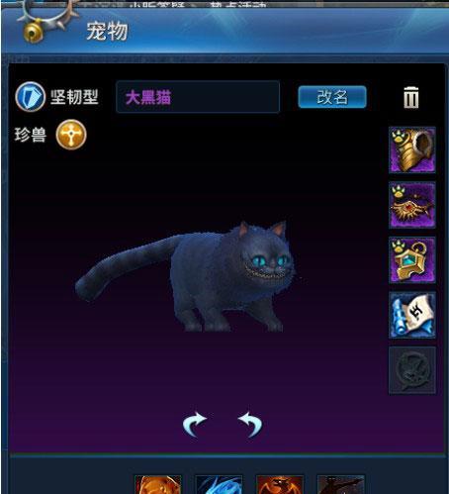
Task: Click the curved arrow pointing right
Action: pos(195,424)
